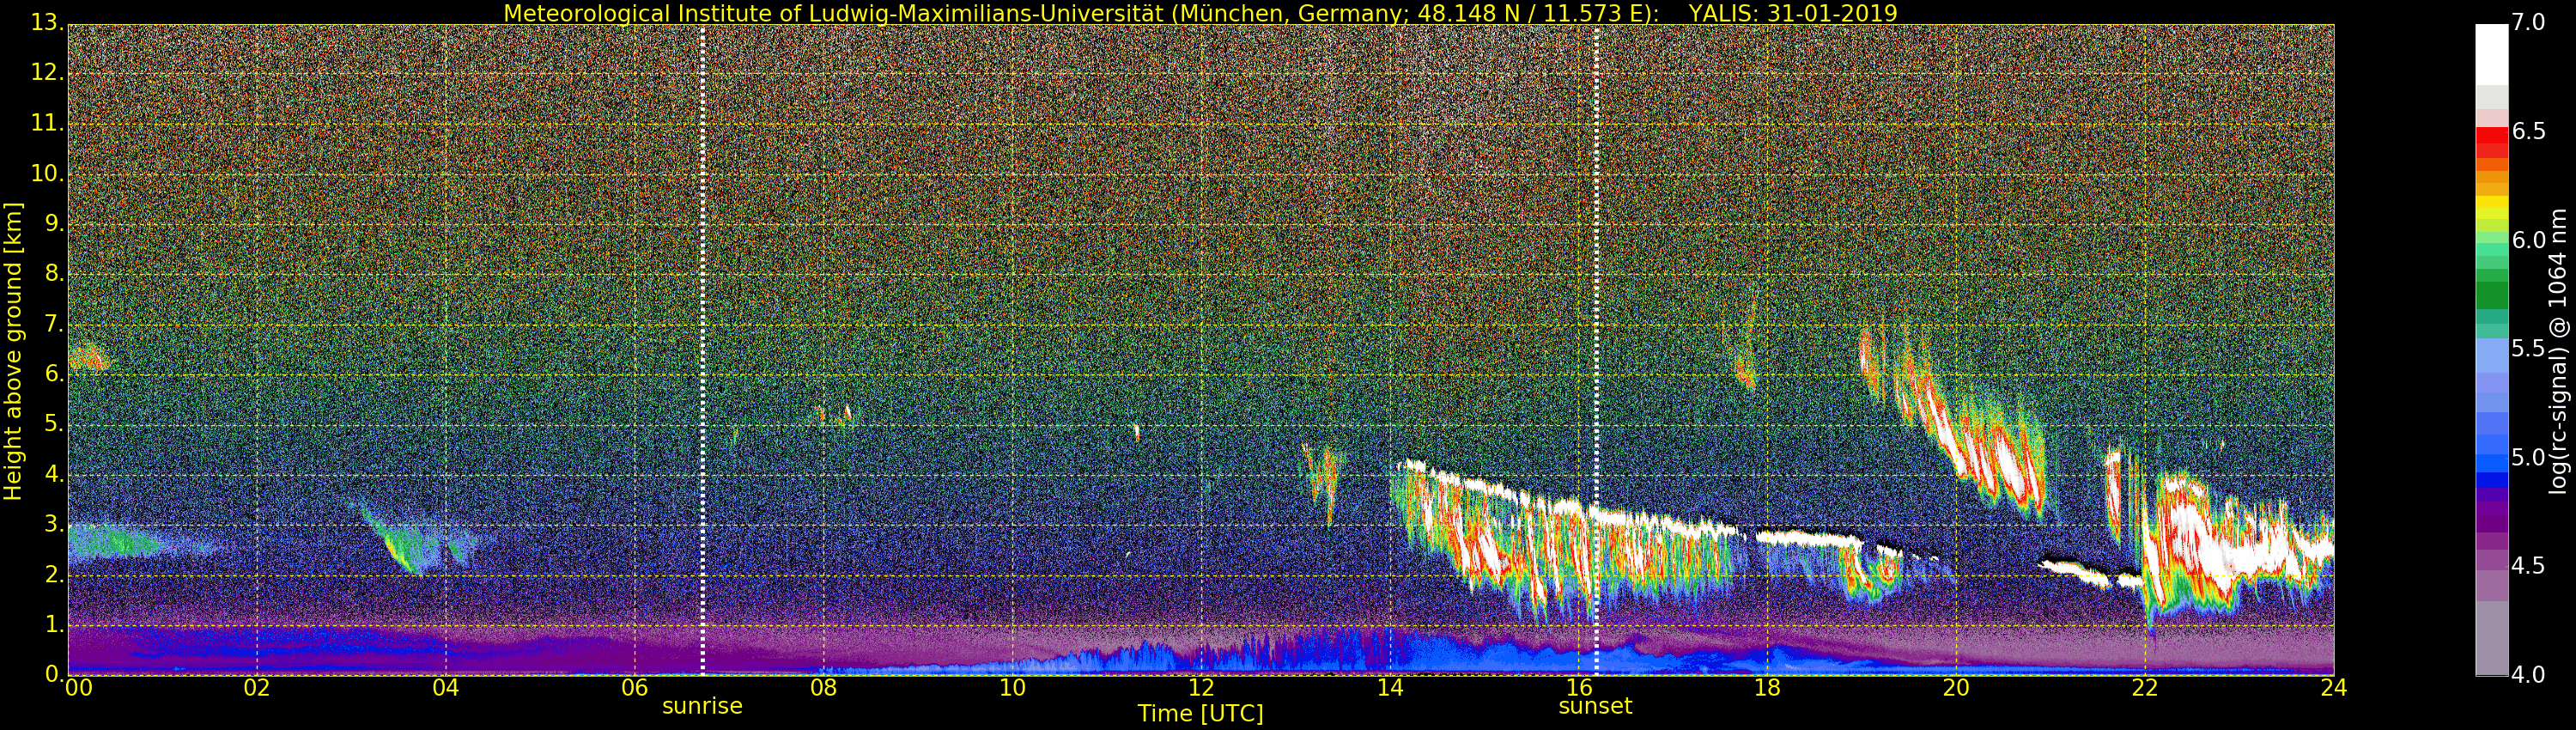The width and height of the screenshot is (2576, 730).
Task: Click the 4. height tick label
Action: (54, 474)
